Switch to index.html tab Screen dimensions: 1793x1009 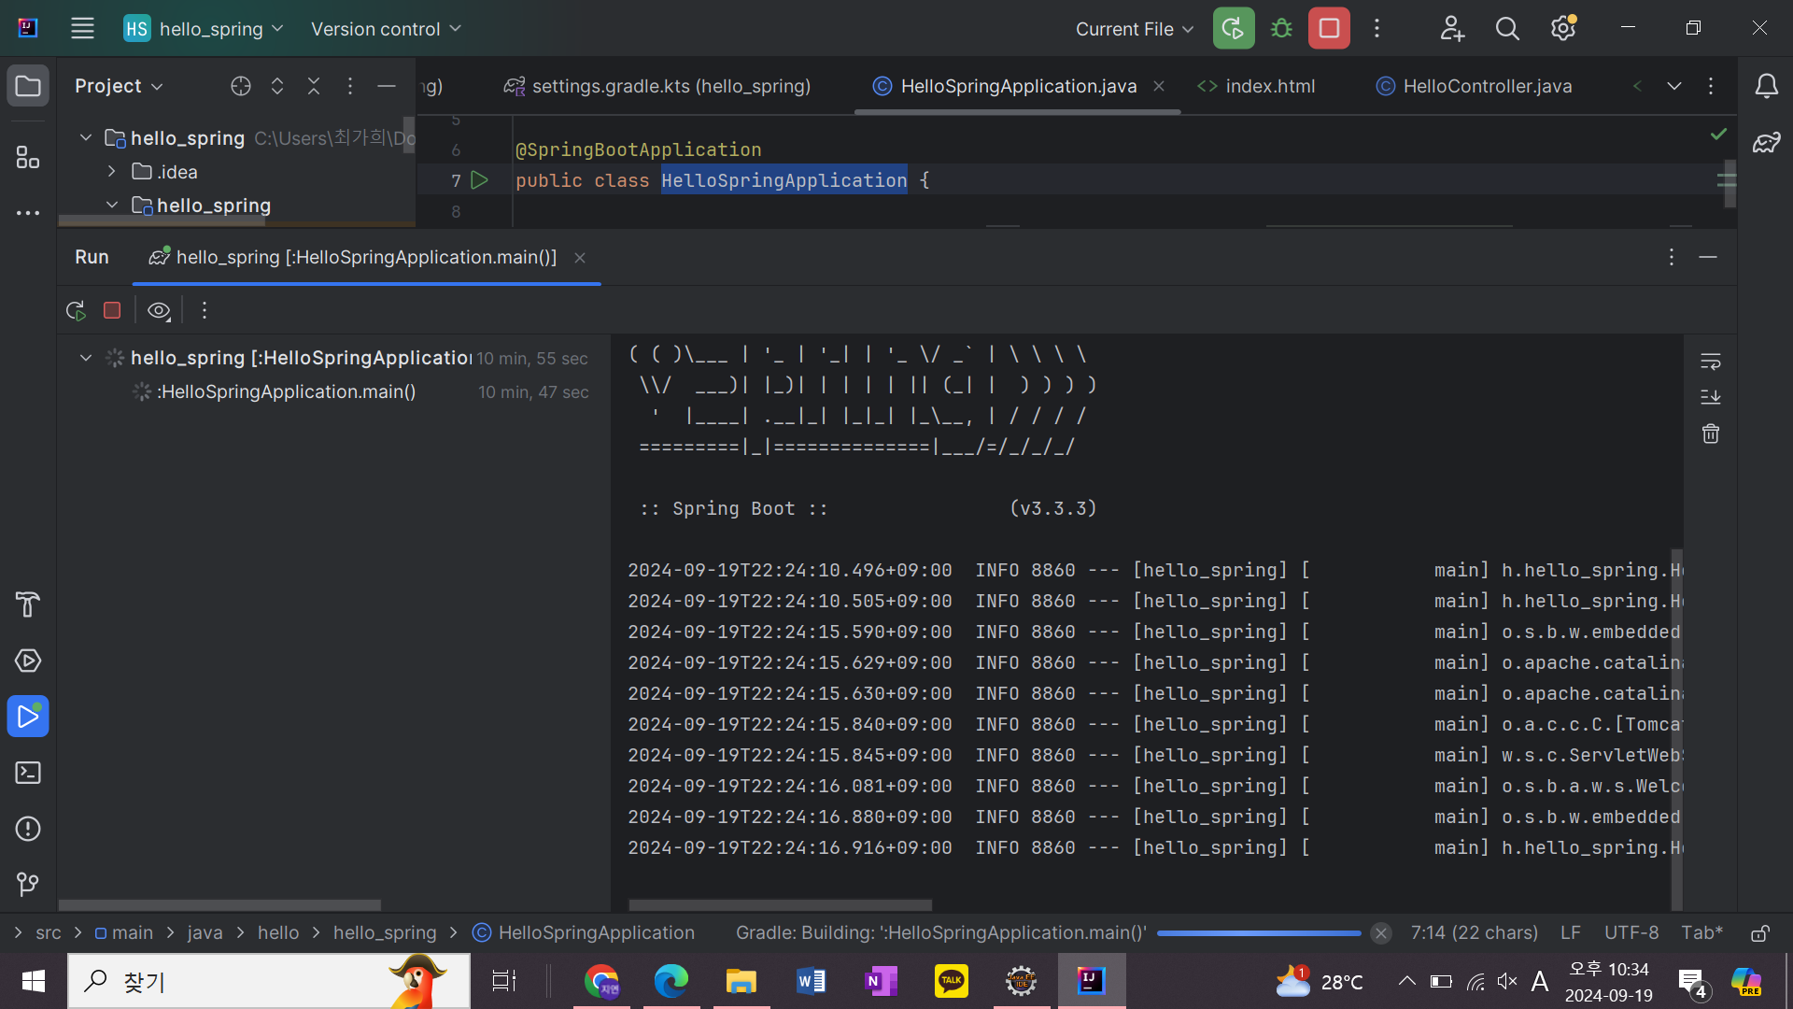click(x=1256, y=86)
